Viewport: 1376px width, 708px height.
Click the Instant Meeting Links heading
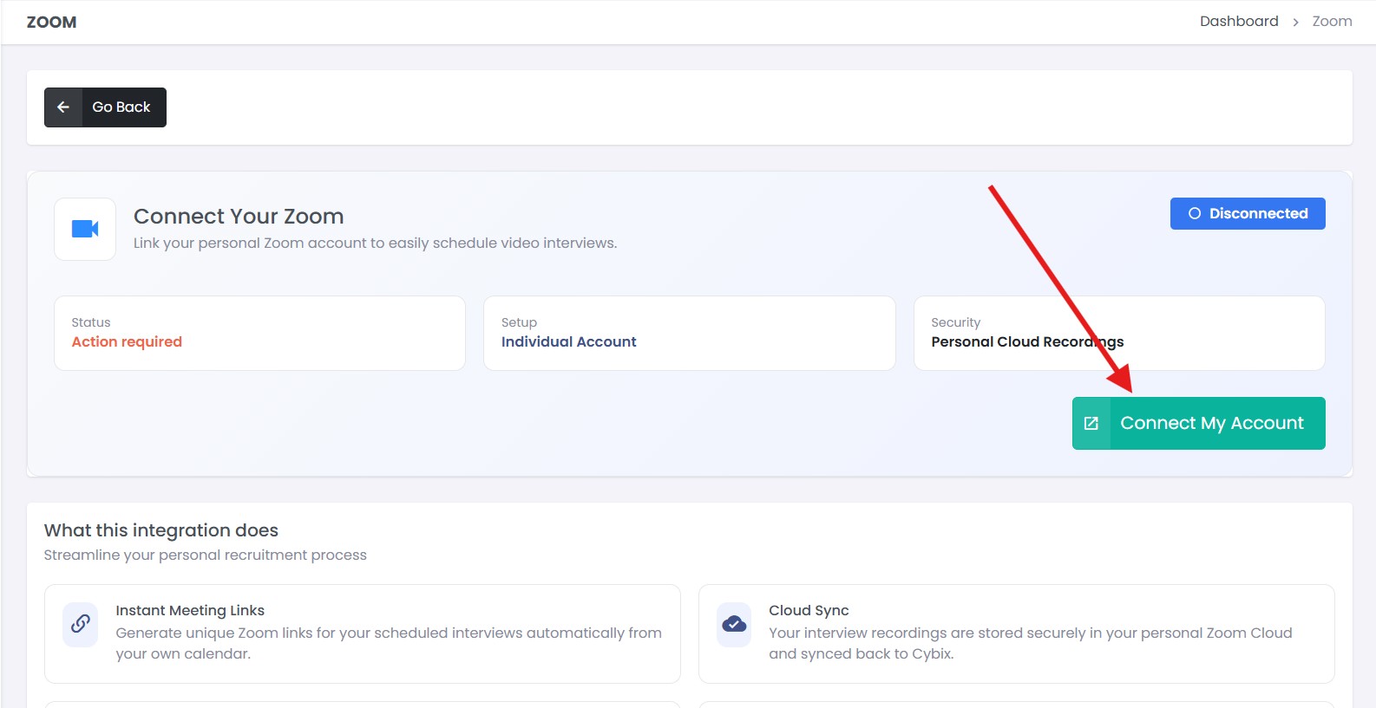(x=190, y=610)
